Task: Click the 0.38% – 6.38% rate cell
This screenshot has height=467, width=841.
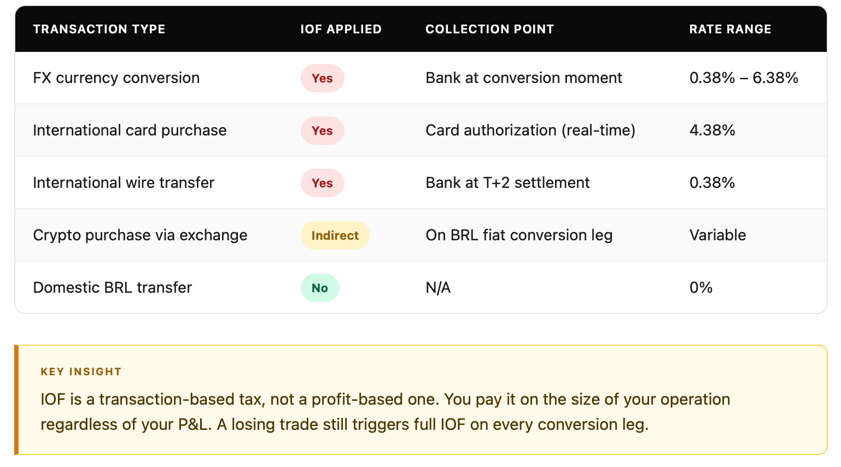Action: point(744,78)
